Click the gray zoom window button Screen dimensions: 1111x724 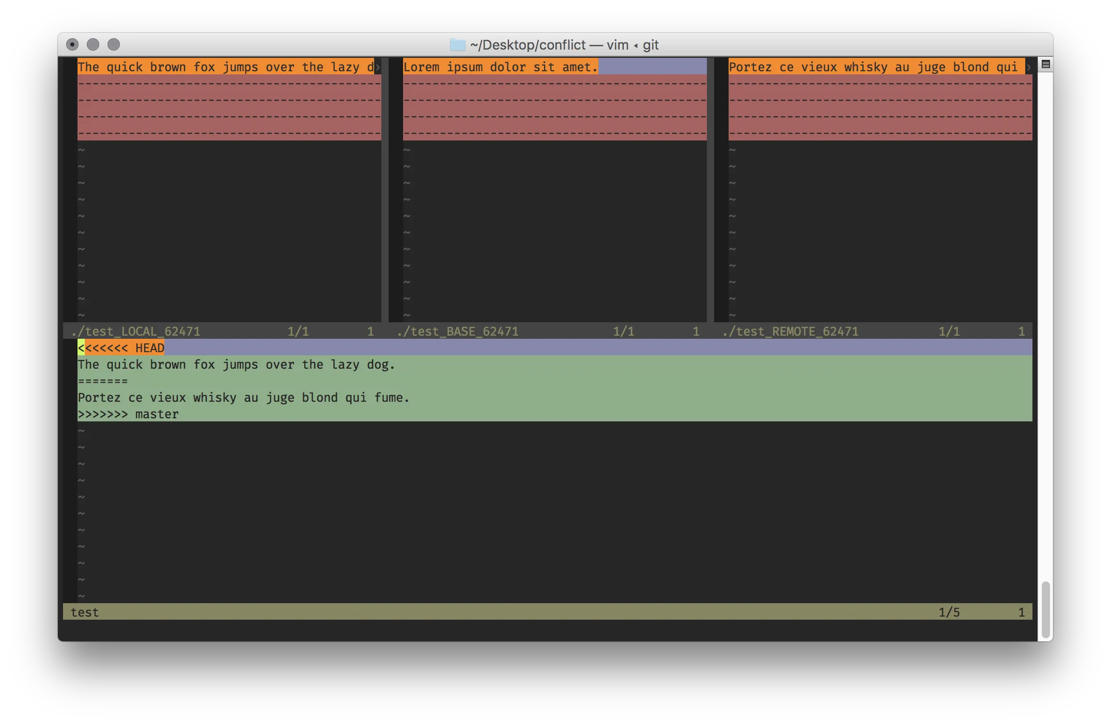click(114, 44)
